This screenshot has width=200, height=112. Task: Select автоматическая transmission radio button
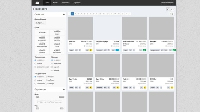[x=35, y=67]
